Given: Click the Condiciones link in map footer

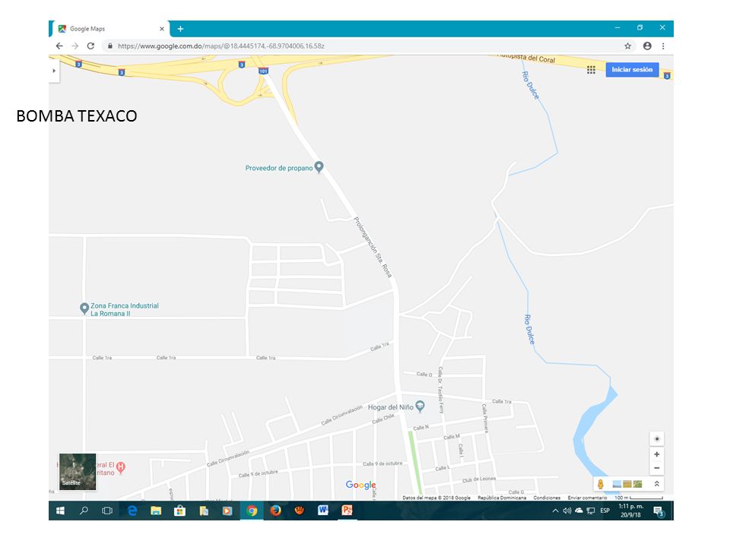Looking at the screenshot, I should [547, 498].
